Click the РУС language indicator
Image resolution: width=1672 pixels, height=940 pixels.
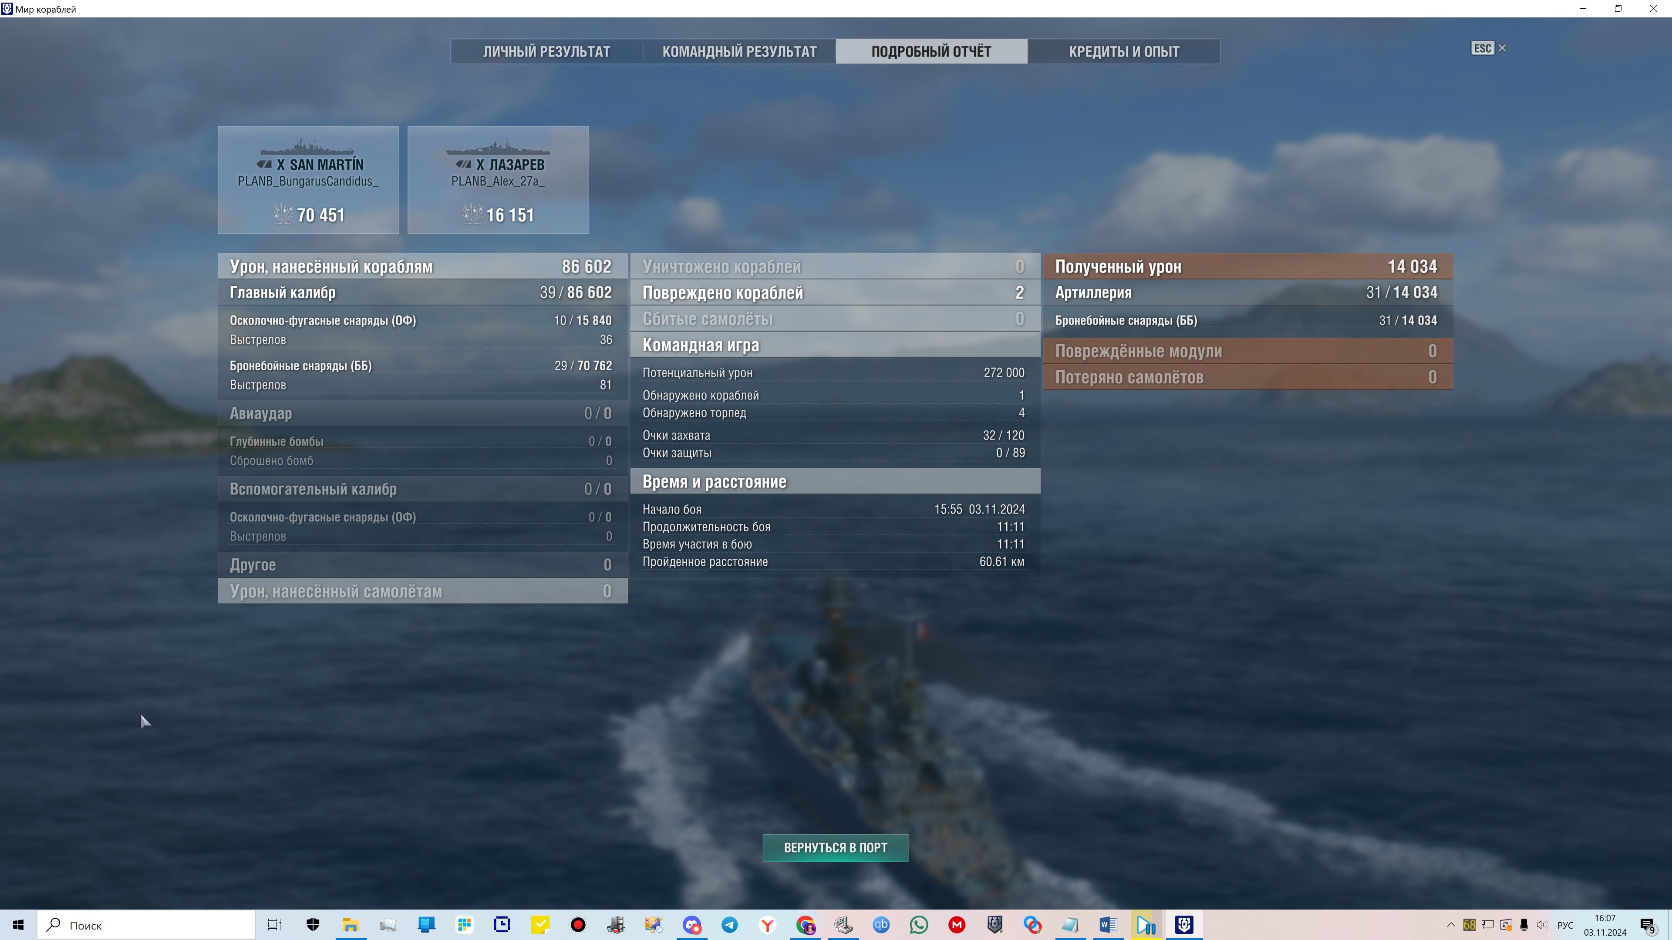(x=1566, y=925)
